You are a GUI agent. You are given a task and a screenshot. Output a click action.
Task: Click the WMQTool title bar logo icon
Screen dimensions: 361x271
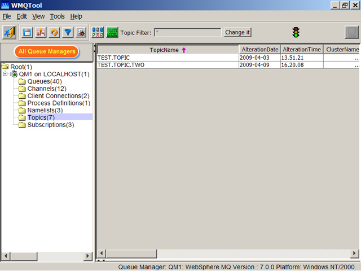(5, 5)
